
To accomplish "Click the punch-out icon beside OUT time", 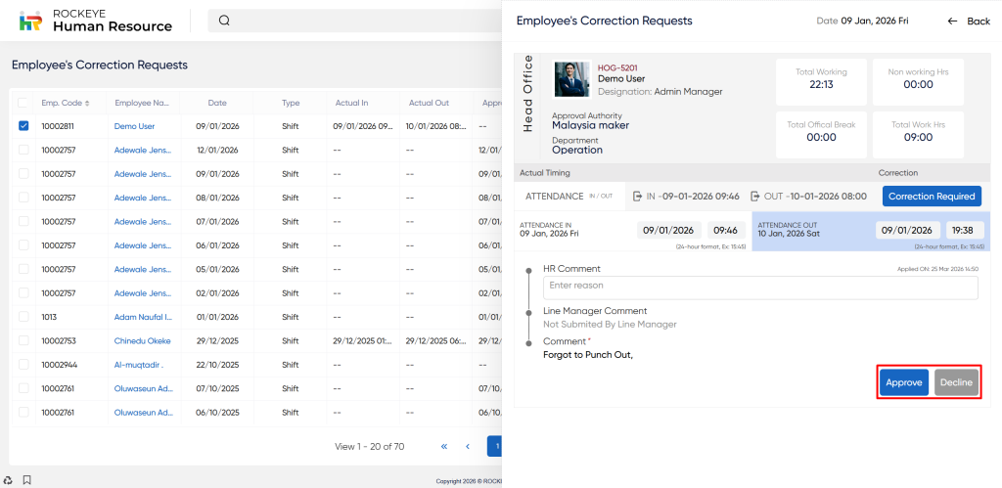I will point(754,196).
